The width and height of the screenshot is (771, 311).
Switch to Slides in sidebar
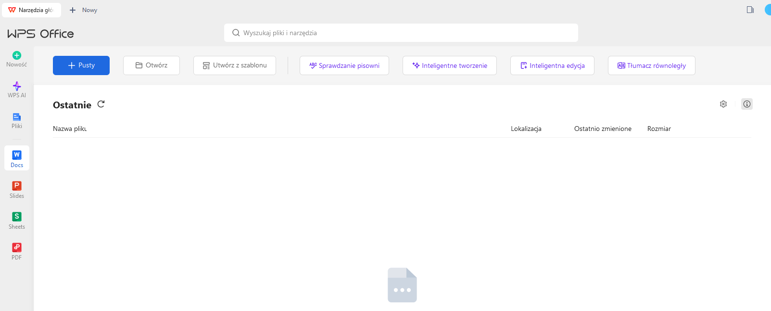click(x=17, y=190)
